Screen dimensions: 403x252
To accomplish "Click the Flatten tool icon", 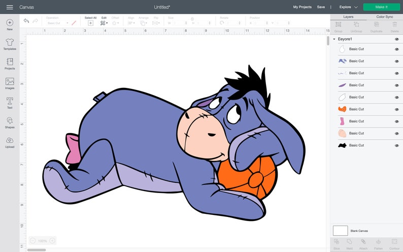I will 378,242.
